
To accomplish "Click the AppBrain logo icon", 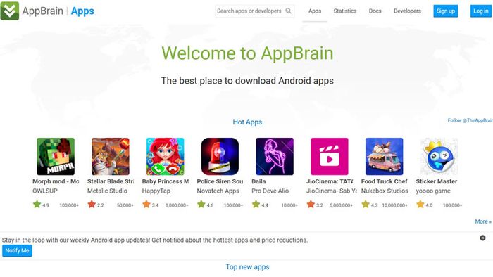I will (9, 11).
